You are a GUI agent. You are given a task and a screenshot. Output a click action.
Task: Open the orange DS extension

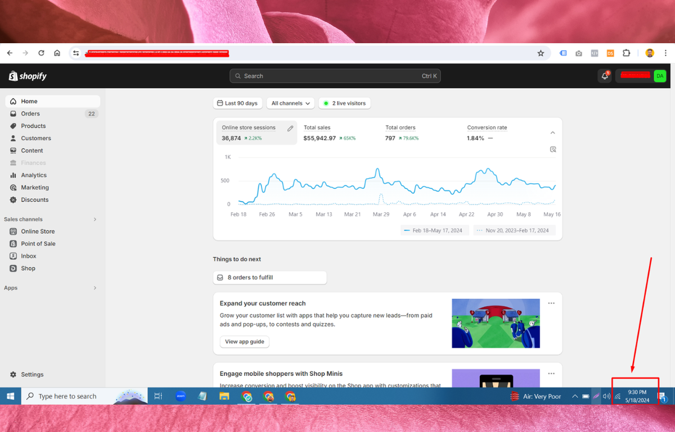[610, 53]
